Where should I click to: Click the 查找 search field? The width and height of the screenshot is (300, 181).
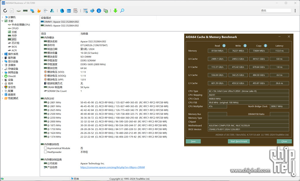tap(276, 11)
